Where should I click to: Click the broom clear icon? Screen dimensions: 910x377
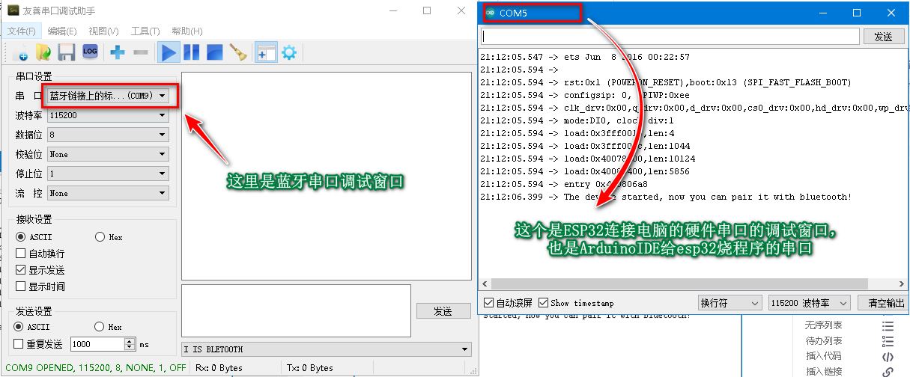pyautogui.click(x=238, y=52)
